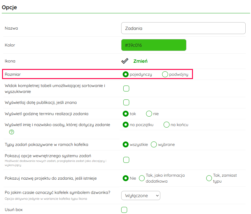Click the Nazwa input field containing Zadania
Screen dimensions: 251x214
point(183,28)
